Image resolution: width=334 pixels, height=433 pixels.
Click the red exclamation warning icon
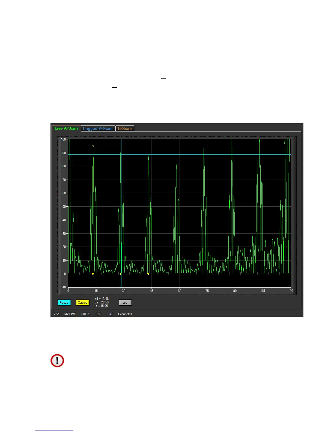point(57,361)
